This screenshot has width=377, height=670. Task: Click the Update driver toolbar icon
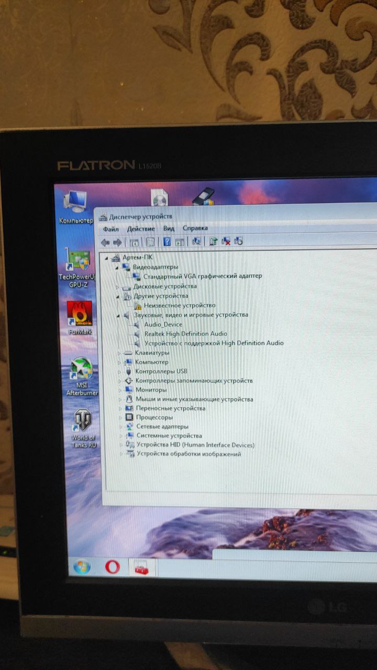click(x=213, y=241)
